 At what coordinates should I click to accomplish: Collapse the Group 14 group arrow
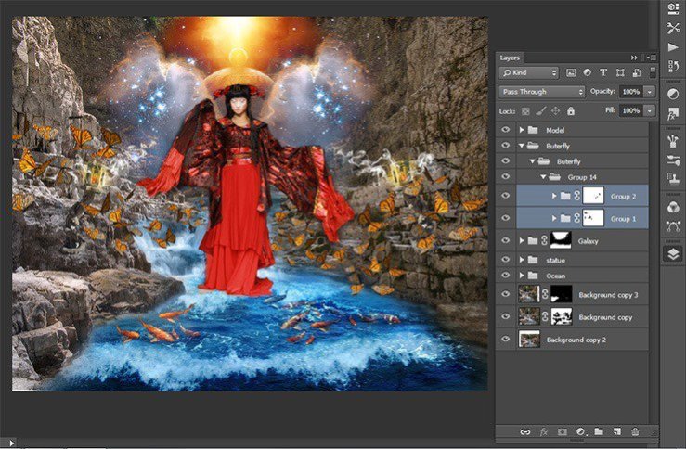tap(543, 177)
